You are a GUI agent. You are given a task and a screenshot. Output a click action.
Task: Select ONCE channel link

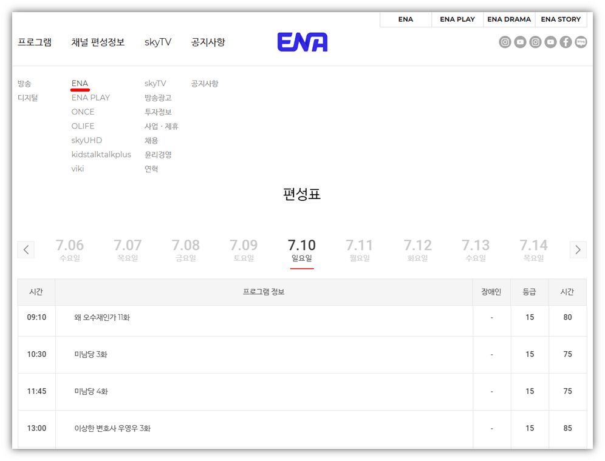(83, 112)
